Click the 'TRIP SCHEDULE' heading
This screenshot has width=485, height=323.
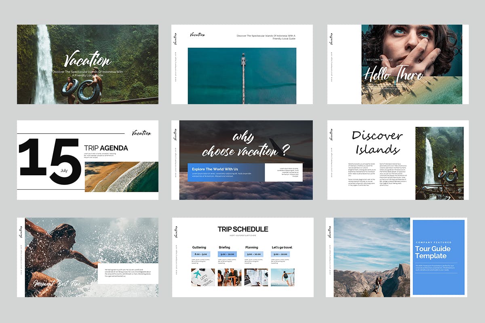point(242,229)
